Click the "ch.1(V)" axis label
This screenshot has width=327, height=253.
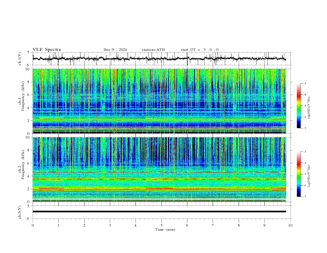(20, 59)
